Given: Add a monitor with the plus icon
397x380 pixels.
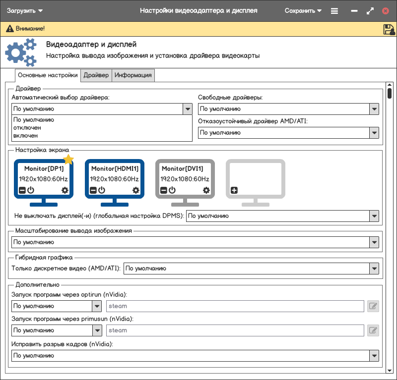Looking at the screenshot, I should click(234, 190).
